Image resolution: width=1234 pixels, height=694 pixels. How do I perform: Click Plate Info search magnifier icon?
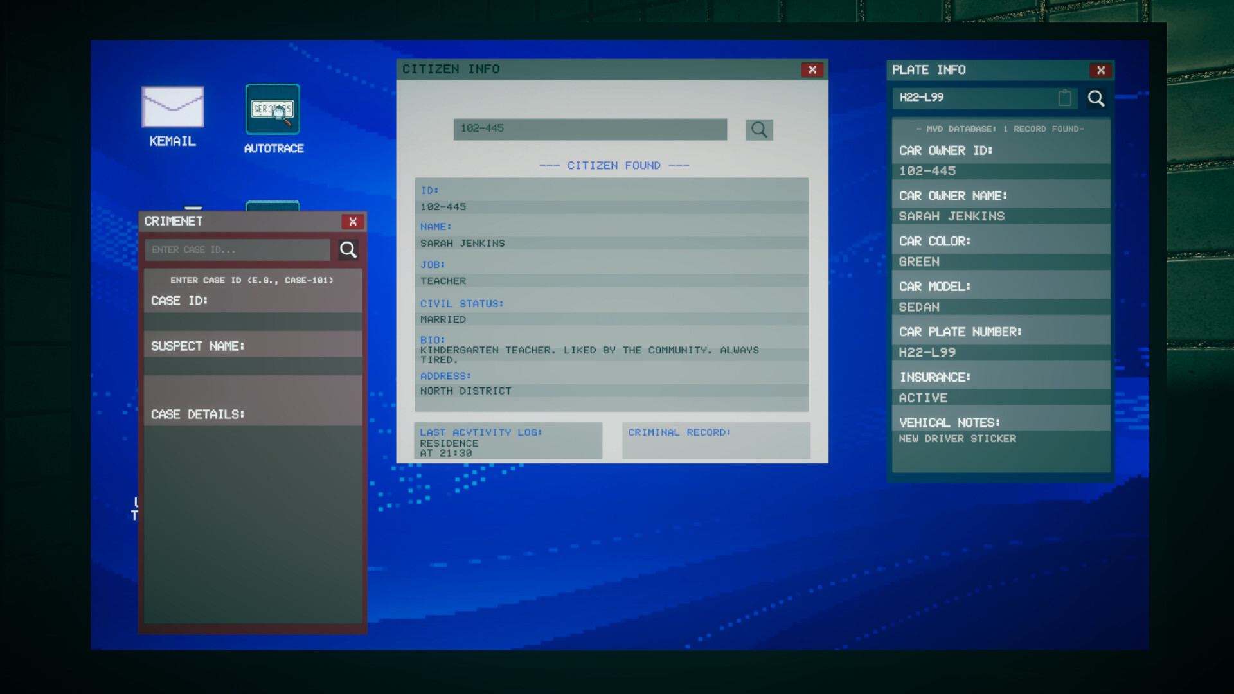point(1096,98)
